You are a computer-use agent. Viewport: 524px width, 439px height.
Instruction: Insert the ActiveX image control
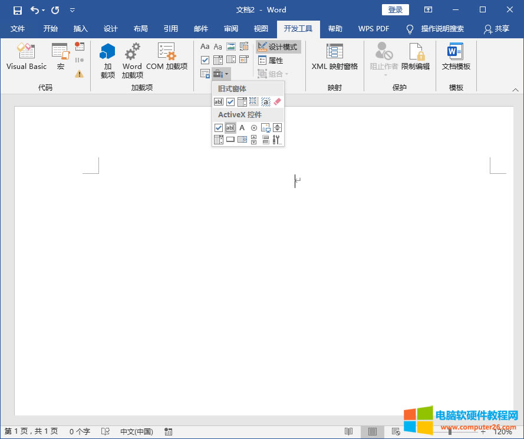coord(265,127)
